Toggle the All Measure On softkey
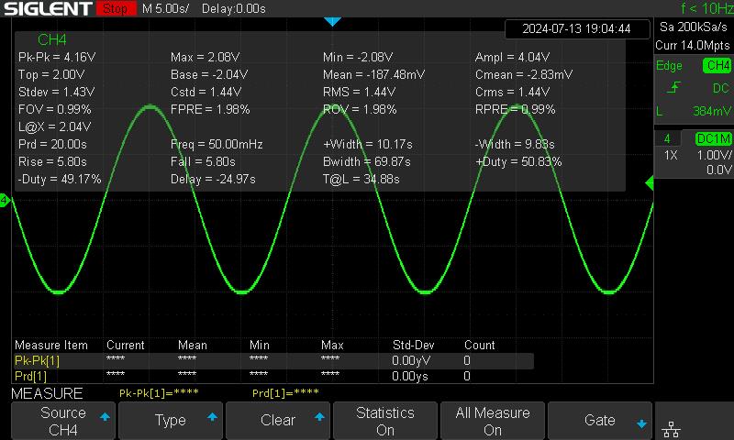Image resolution: width=734 pixels, height=440 pixels. click(x=493, y=421)
